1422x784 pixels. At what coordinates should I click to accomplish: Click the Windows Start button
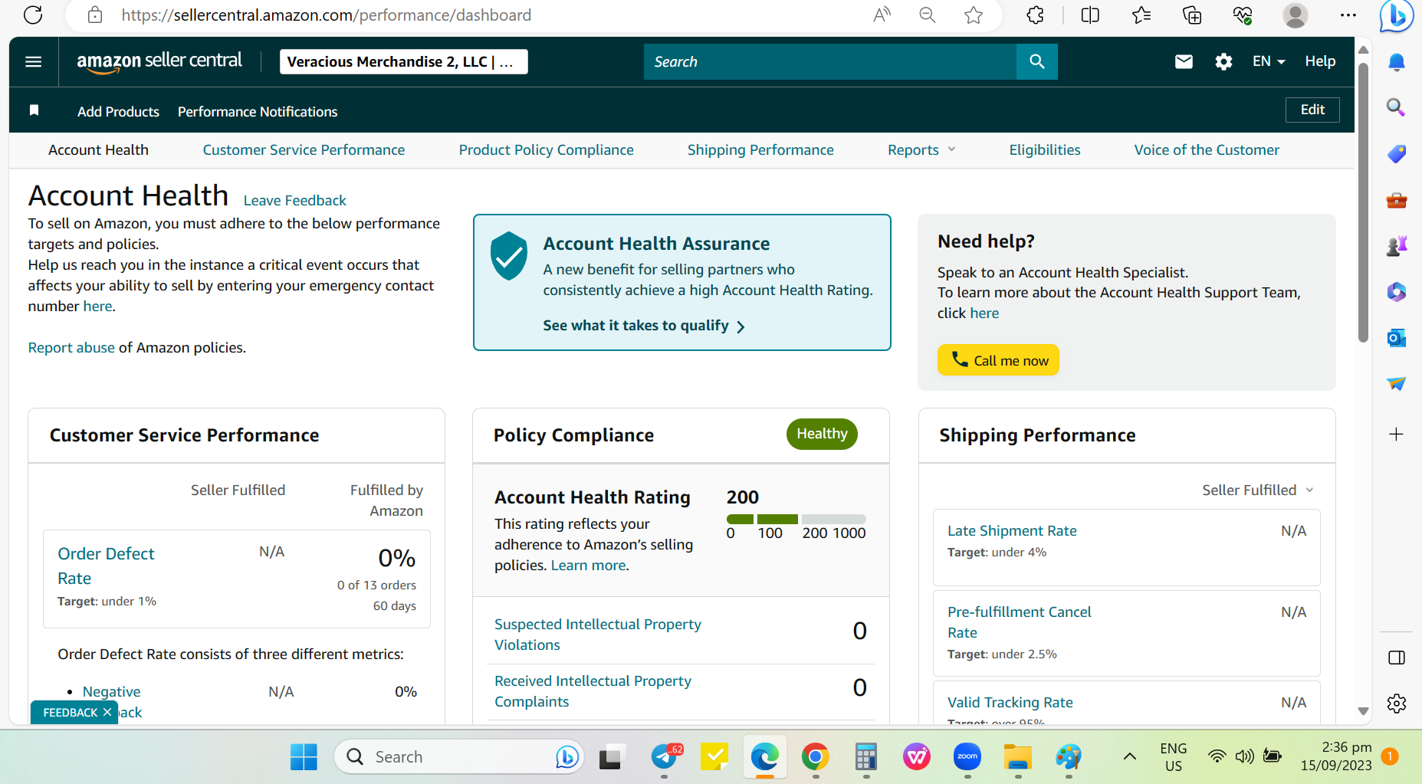(304, 757)
